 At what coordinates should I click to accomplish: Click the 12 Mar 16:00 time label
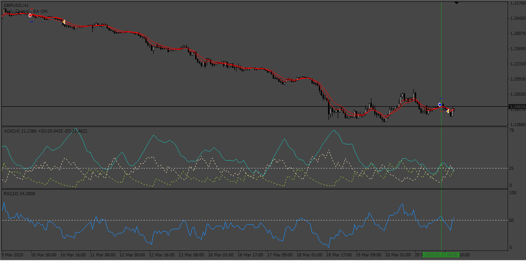tap(161, 255)
